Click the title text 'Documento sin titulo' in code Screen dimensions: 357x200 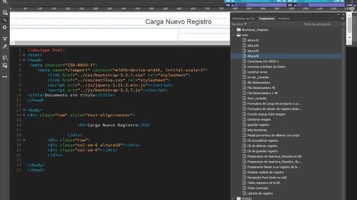pos(70,95)
